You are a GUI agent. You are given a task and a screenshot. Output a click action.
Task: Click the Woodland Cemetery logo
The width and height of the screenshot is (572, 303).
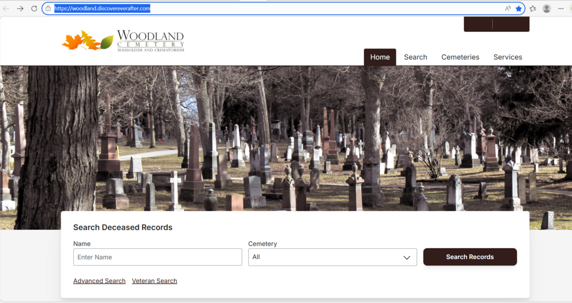(123, 41)
